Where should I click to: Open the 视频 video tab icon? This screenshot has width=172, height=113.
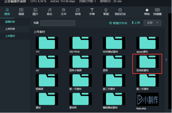pyautogui.click(x=21, y=10)
